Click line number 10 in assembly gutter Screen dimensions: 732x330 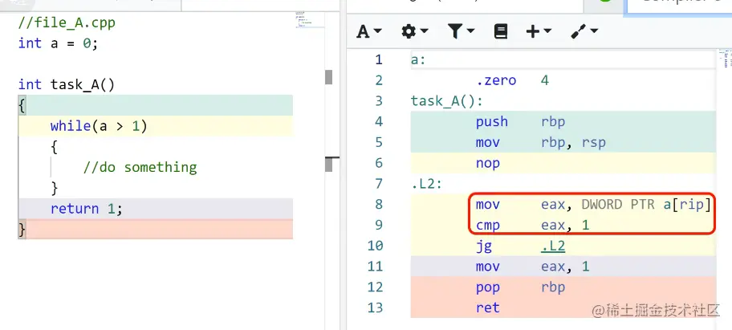375,246
